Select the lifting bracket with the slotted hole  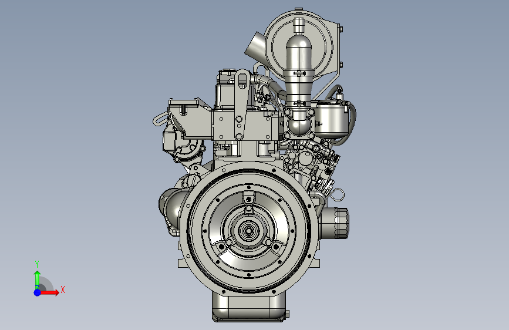point(241,104)
